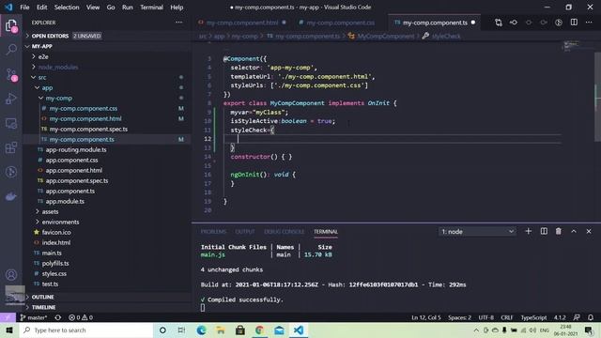Switch to the Problems panel tab

(x=213, y=232)
